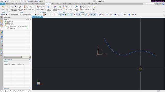Open the Curve Analysis tool

pyautogui.click(x=49, y=8)
